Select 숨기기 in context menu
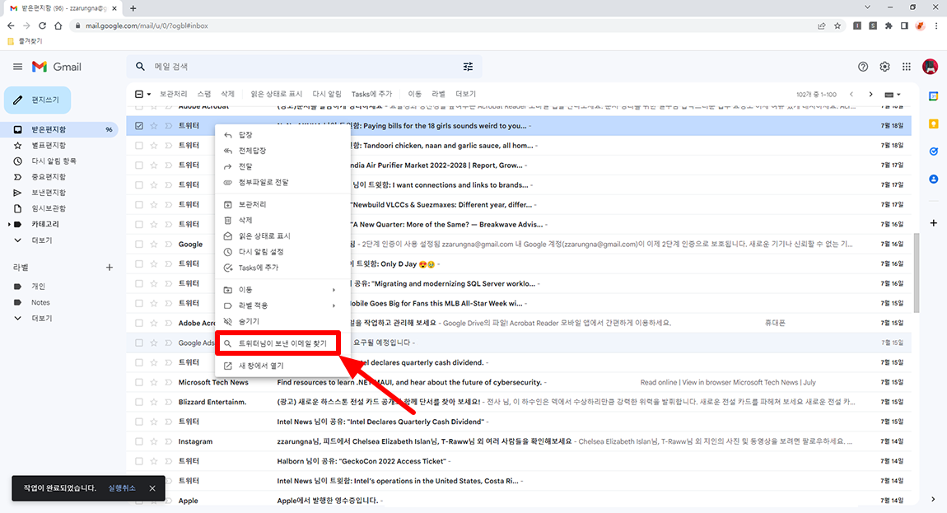 (282, 321)
